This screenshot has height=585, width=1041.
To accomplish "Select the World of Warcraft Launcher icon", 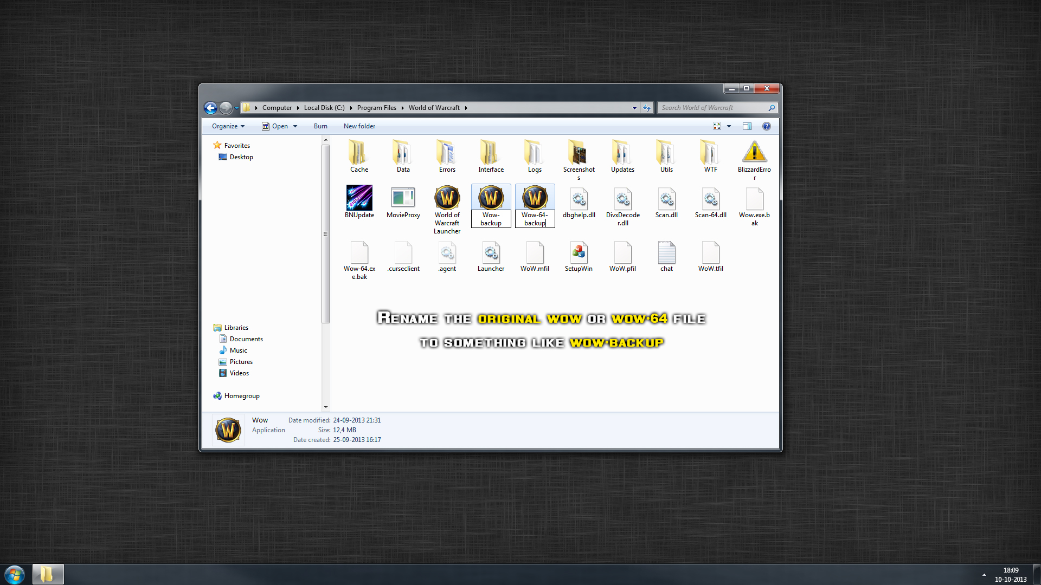I will 447,198.
